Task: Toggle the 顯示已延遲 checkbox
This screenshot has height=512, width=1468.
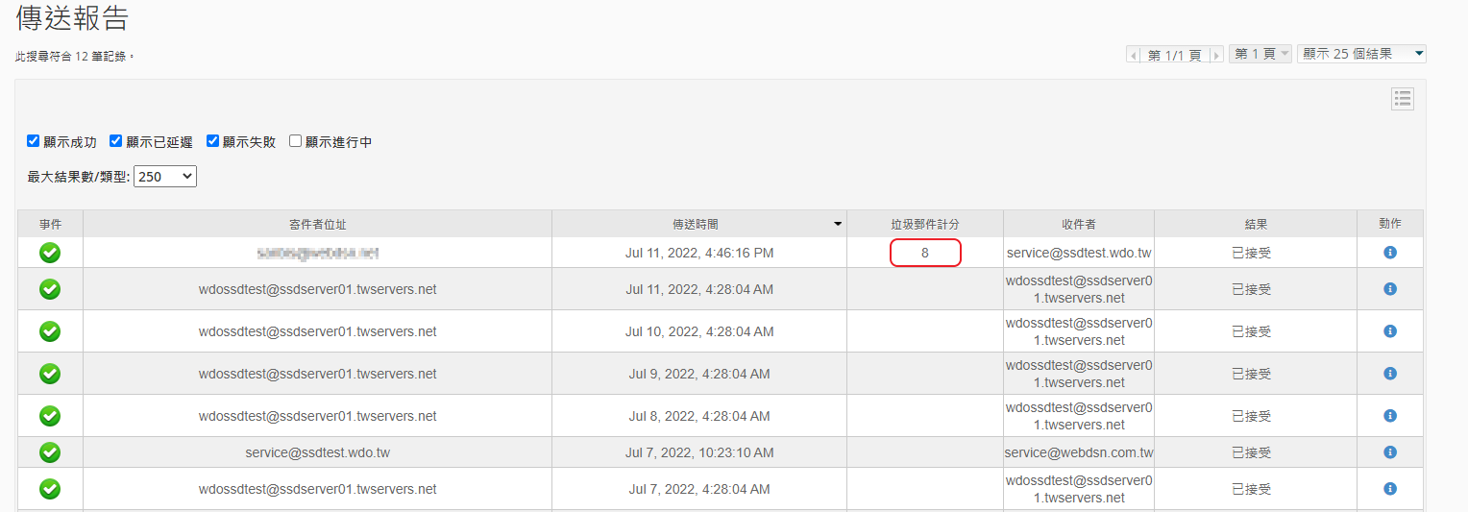Action: tap(116, 141)
